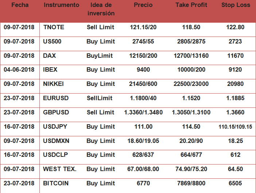Click the USDCLP instrument cell
Screen dimensions: 256x193
pyautogui.click(x=56, y=155)
